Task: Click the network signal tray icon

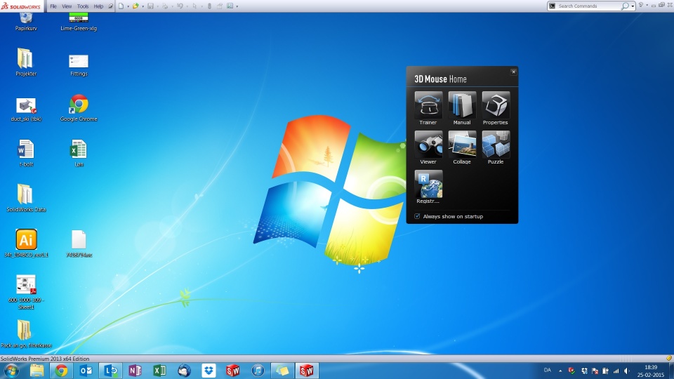Action: (x=616, y=371)
